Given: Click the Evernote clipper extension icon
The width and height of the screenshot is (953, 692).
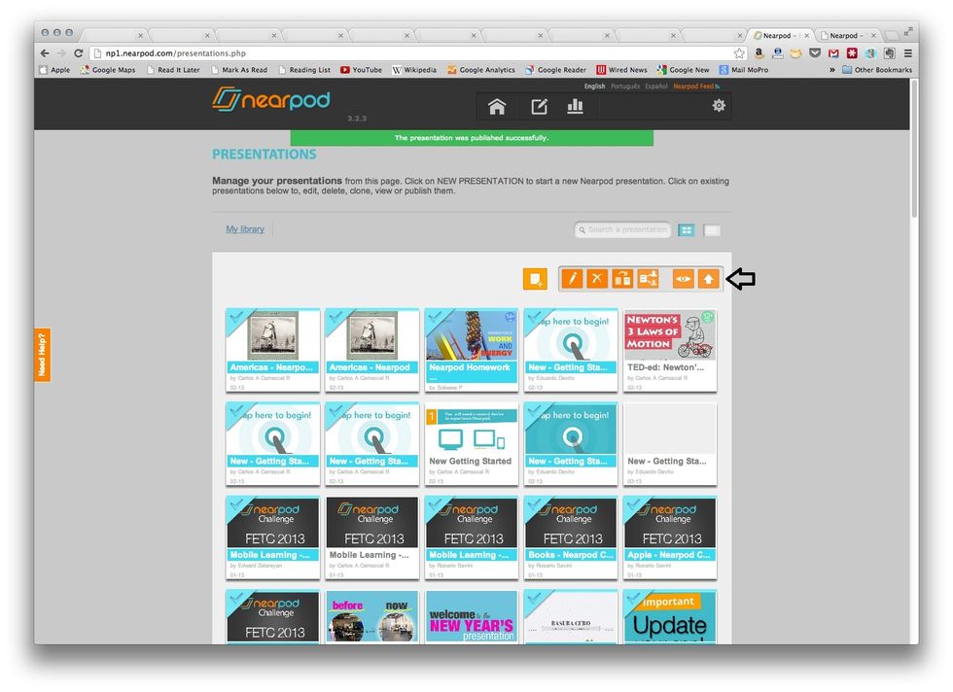Looking at the screenshot, I should (890, 53).
